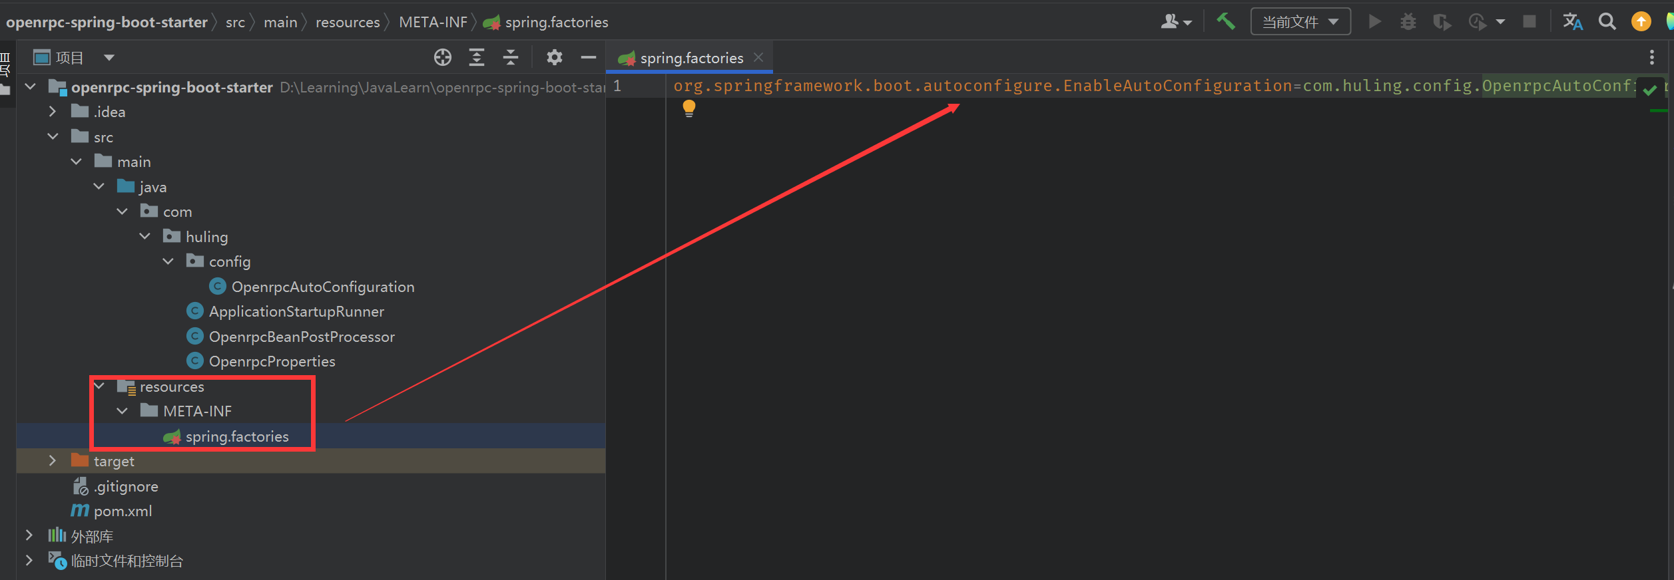The height and width of the screenshot is (580, 1674).
Task: Expand the target folder chevron
Action: [x=53, y=460]
